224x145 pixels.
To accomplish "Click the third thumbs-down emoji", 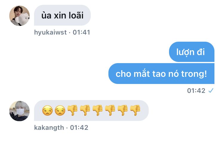I will 98,110.
